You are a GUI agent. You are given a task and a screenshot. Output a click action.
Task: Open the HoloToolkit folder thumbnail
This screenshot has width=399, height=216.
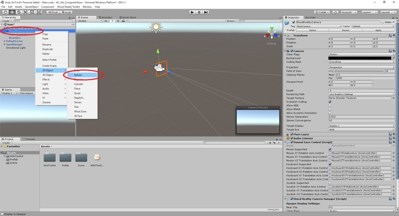tap(49, 160)
